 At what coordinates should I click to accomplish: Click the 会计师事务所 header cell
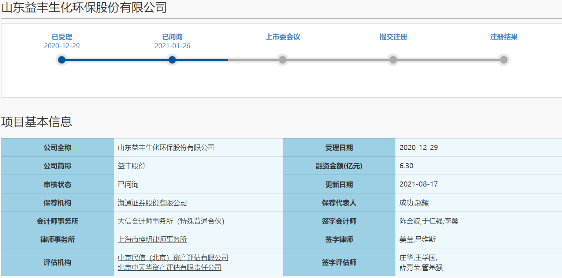pyautogui.click(x=57, y=221)
